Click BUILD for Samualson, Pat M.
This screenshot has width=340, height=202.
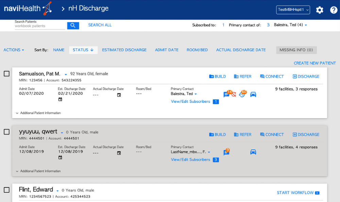tap(218, 76)
